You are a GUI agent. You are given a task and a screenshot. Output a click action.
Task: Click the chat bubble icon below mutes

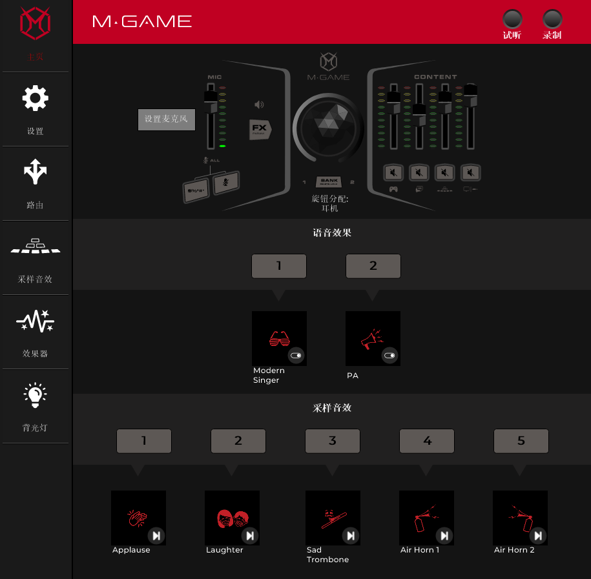[x=419, y=189]
